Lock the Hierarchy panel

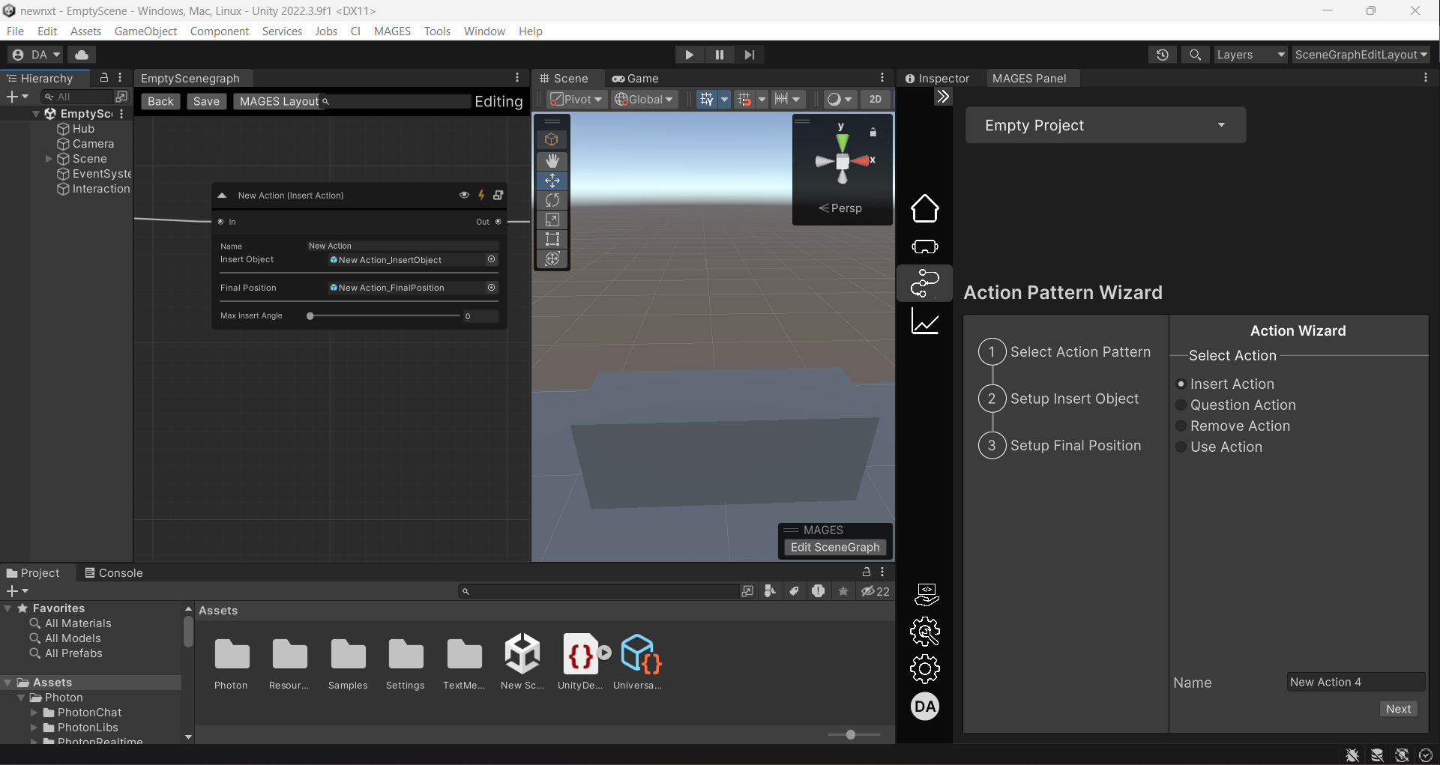pyautogui.click(x=104, y=77)
